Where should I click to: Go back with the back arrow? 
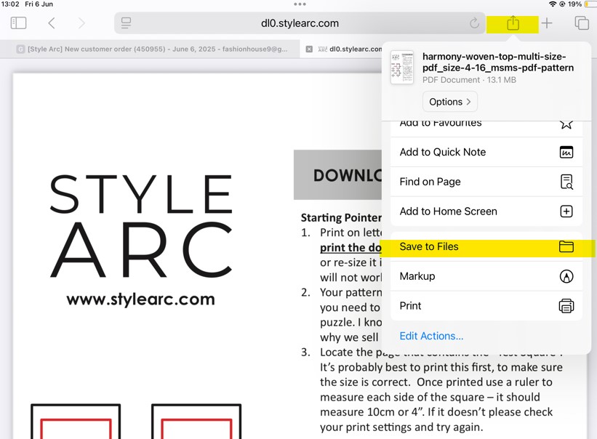click(52, 23)
